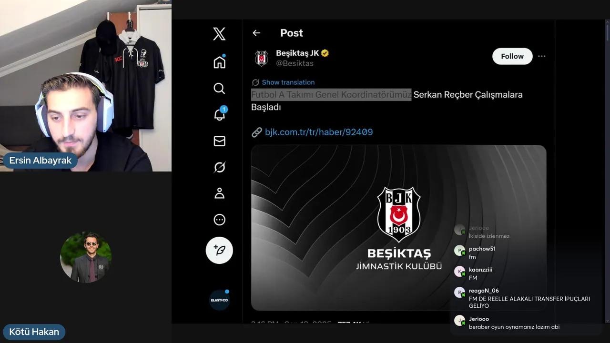Click the link chain icon
The image size is (610, 343).
256,132
